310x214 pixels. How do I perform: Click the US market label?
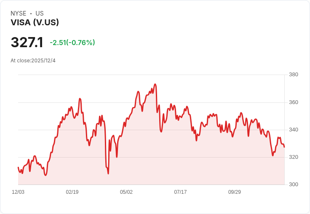40,13
